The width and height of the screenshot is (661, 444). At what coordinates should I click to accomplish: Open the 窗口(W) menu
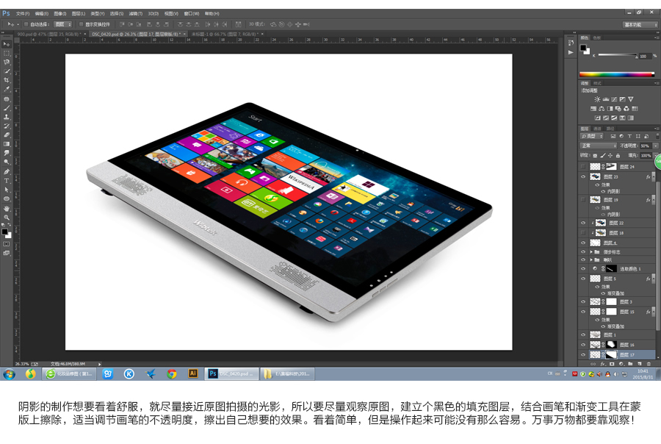click(192, 13)
